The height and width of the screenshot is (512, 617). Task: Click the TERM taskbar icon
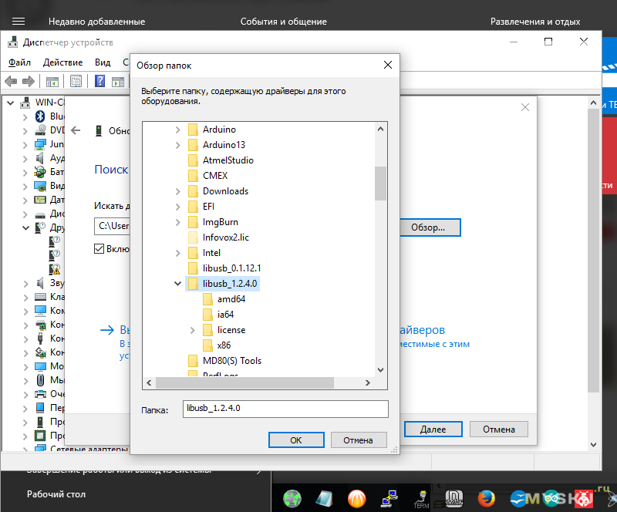421,499
